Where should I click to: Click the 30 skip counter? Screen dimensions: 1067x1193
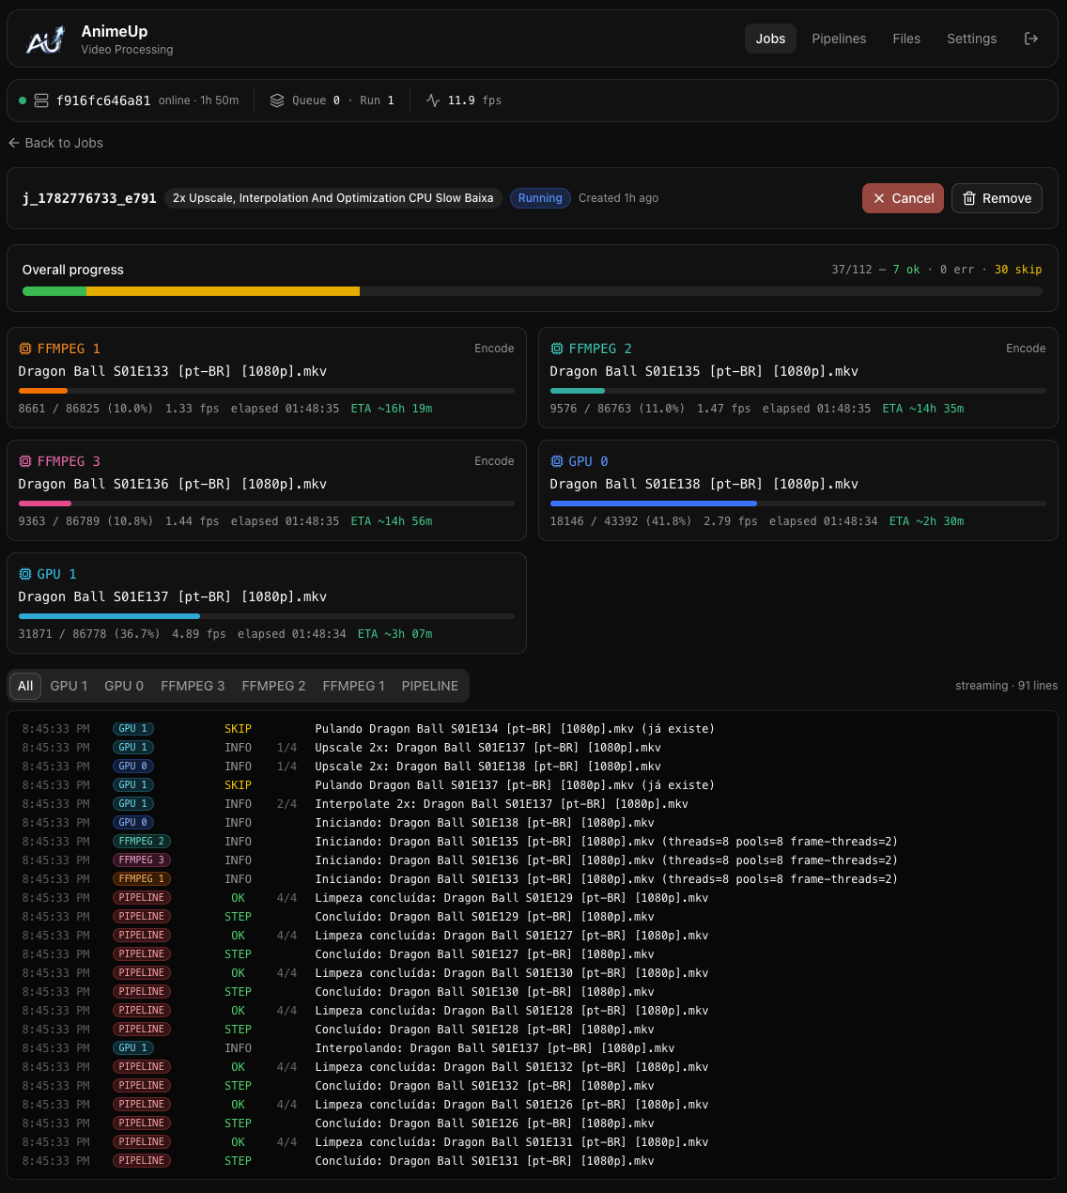click(1018, 270)
